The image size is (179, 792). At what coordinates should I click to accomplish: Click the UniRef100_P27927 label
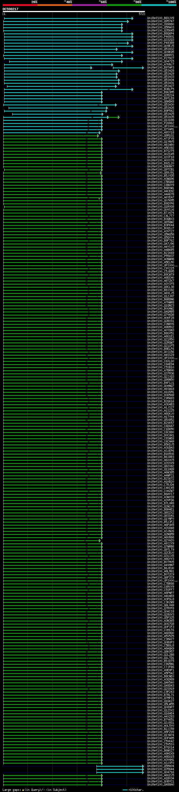pyautogui.click(x=161, y=58)
